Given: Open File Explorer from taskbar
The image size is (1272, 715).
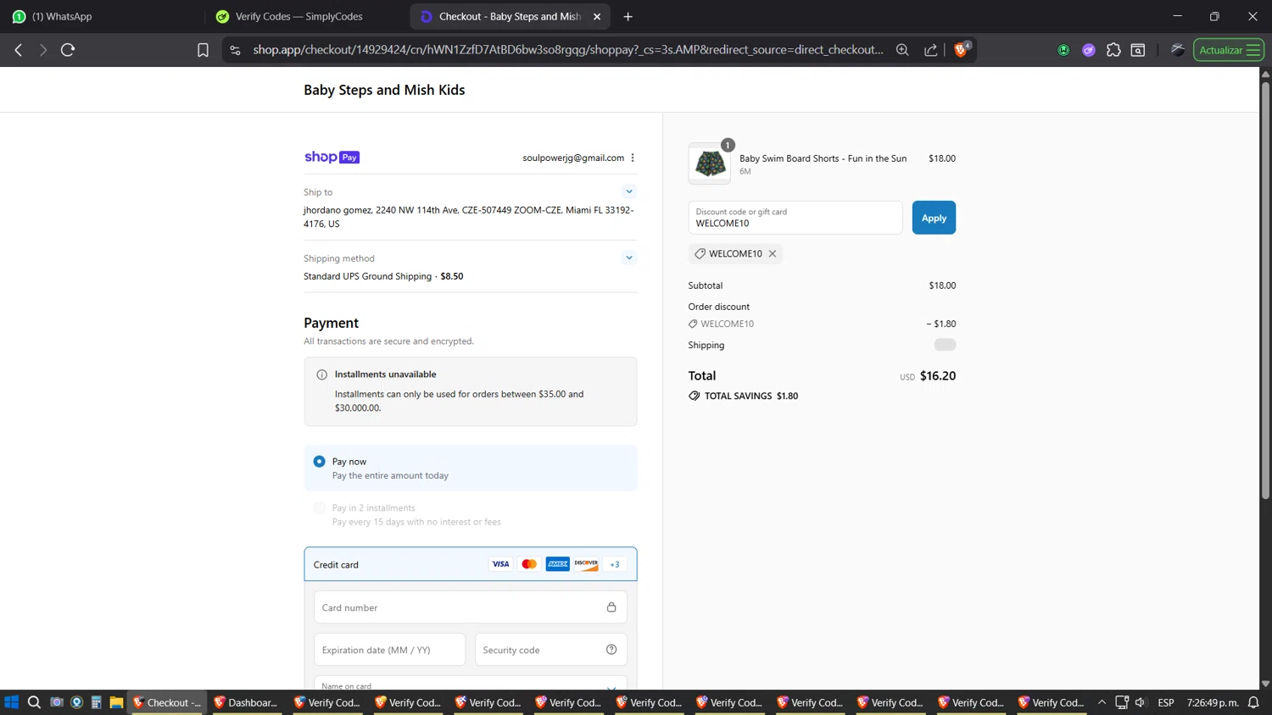Looking at the screenshot, I should [x=116, y=702].
